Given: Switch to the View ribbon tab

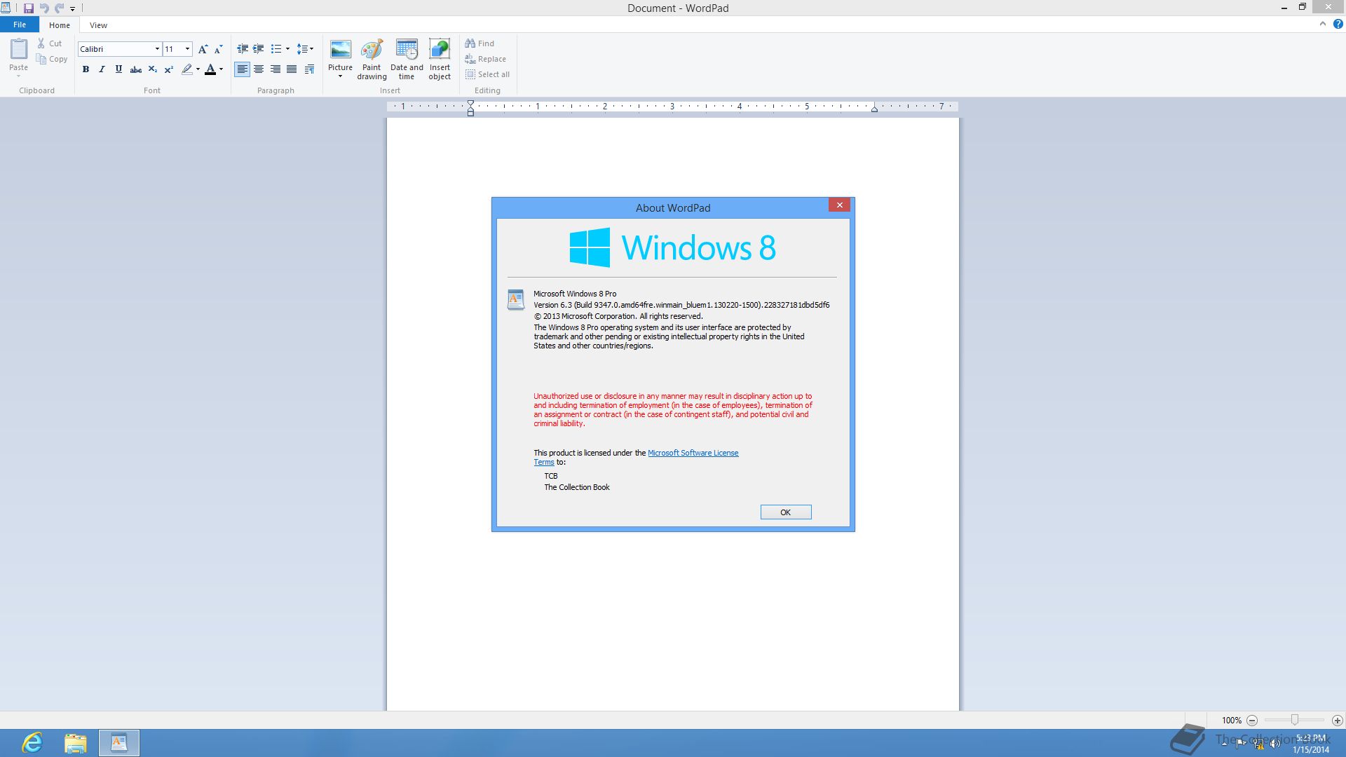Looking at the screenshot, I should click(x=98, y=25).
